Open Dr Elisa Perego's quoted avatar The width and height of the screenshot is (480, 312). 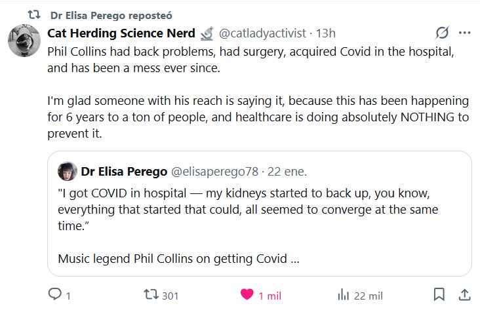click(67, 172)
